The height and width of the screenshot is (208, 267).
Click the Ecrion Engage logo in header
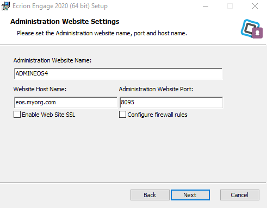pos(252,29)
